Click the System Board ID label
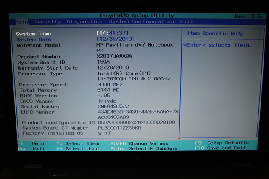Image resolution: width=269 pixels, height=179 pixels. click(x=42, y=62)
